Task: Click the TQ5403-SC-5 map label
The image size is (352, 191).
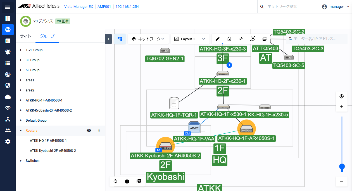Action: [289, 65]
